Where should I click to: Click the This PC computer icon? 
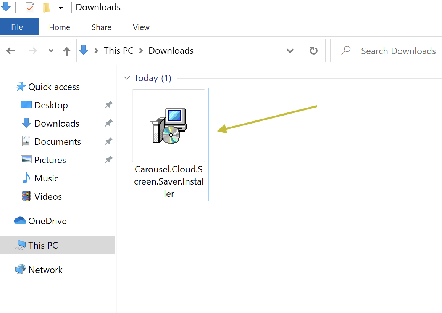pyautogui.click(x=20, y=245)
